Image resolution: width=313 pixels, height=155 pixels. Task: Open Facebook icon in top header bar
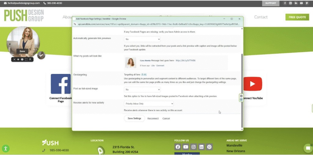pyautogui.click(x=285, y=3)
